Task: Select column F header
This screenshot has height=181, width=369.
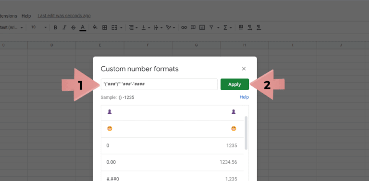Action: pyautogui.click(x=148, y=45)
